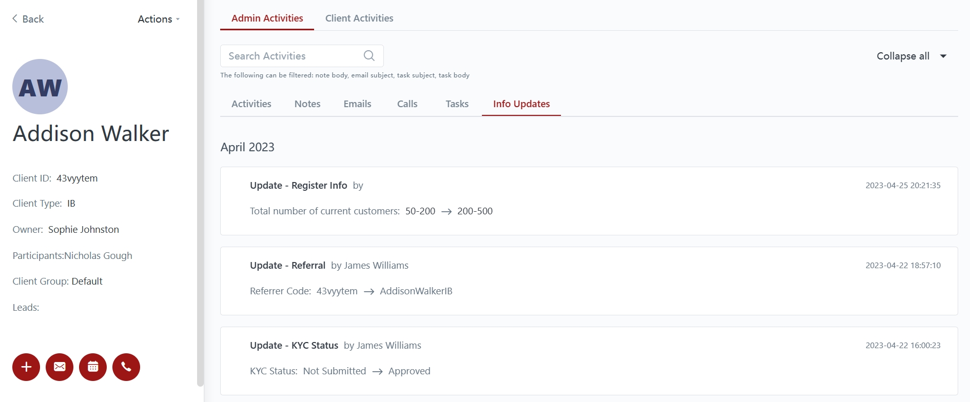The image size is (970, 402).
Task: View the Tasks sub-tab
Action: (x=457, y=104)
